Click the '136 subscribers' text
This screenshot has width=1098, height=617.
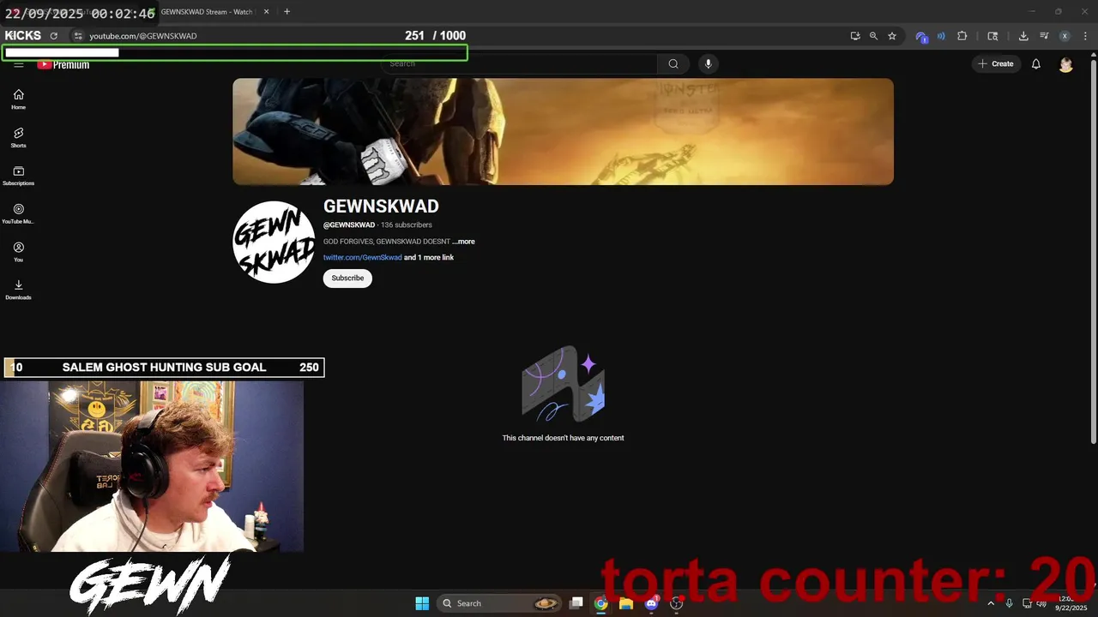coord(407,225)
